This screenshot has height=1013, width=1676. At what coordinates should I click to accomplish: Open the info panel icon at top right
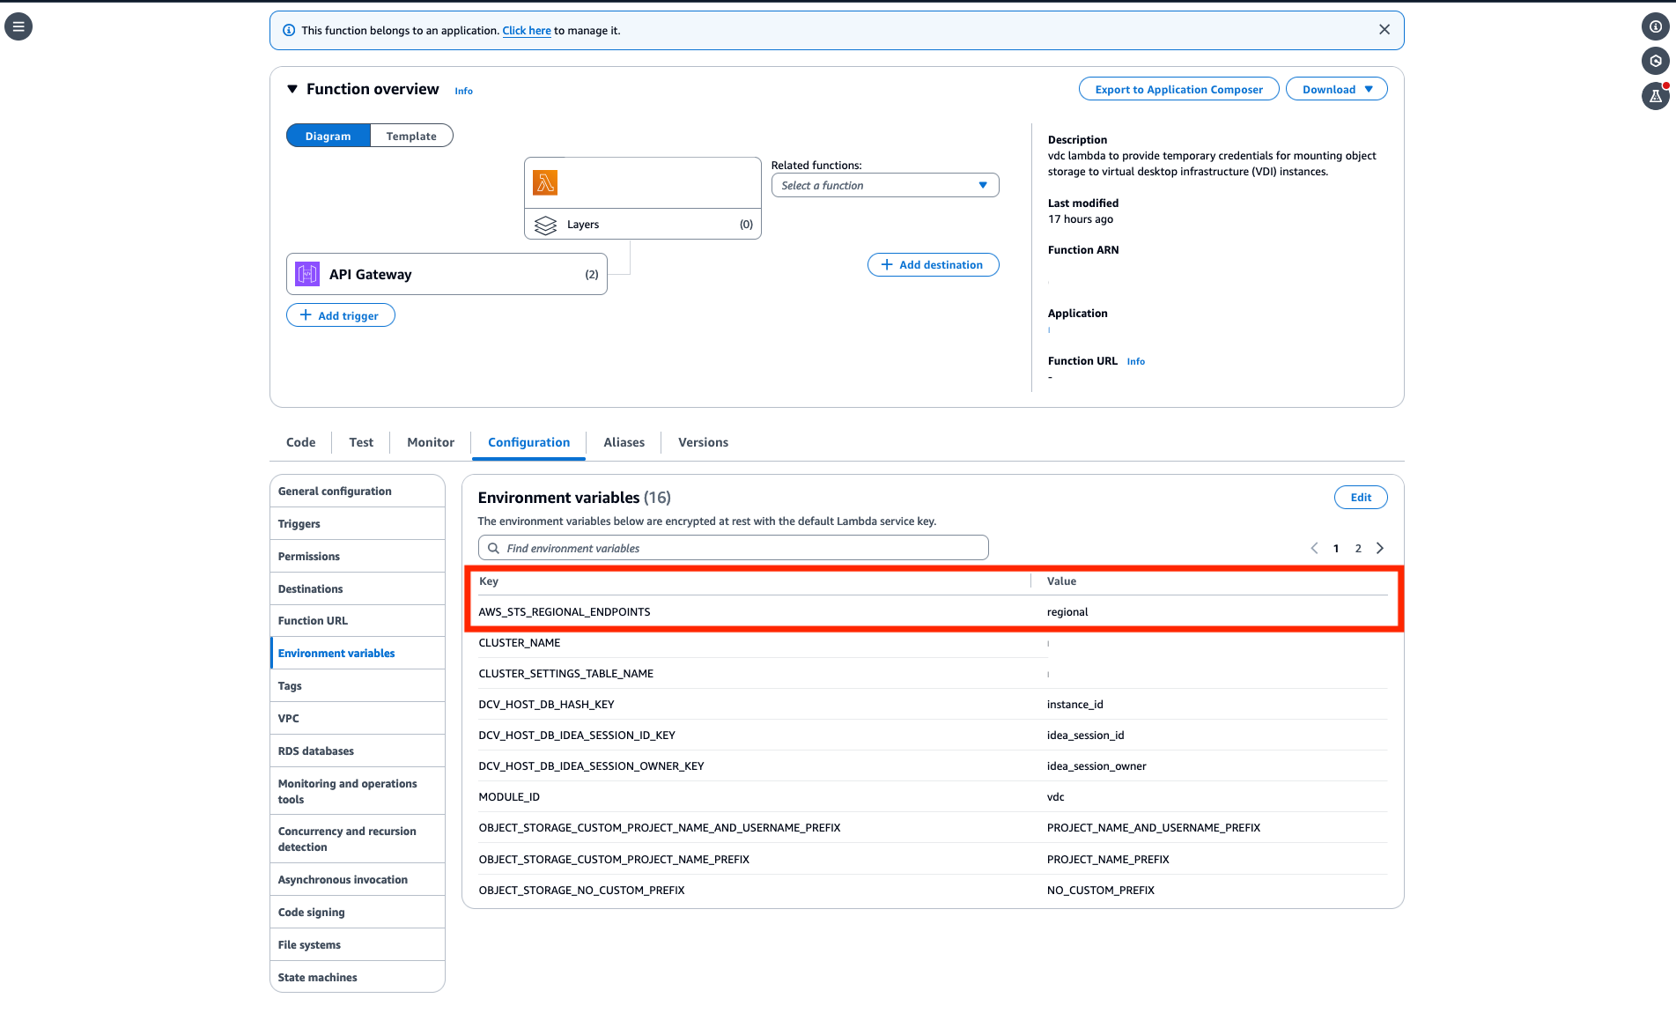1655,26
